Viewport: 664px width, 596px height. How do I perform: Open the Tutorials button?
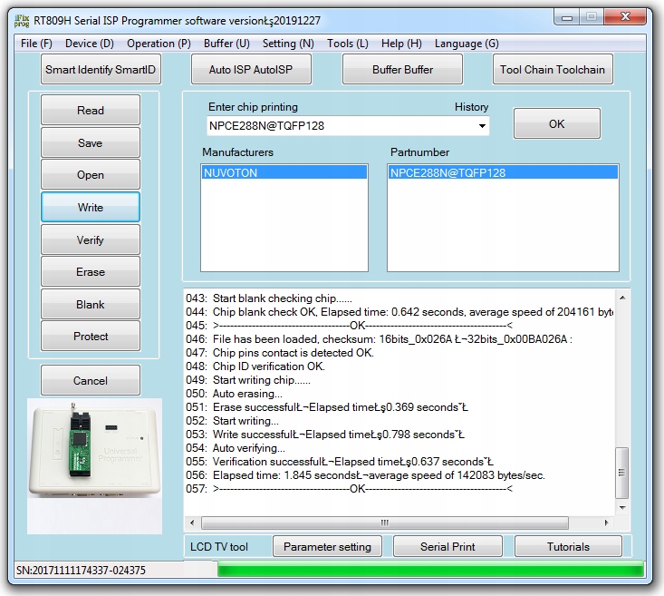(x=568, y=546)
